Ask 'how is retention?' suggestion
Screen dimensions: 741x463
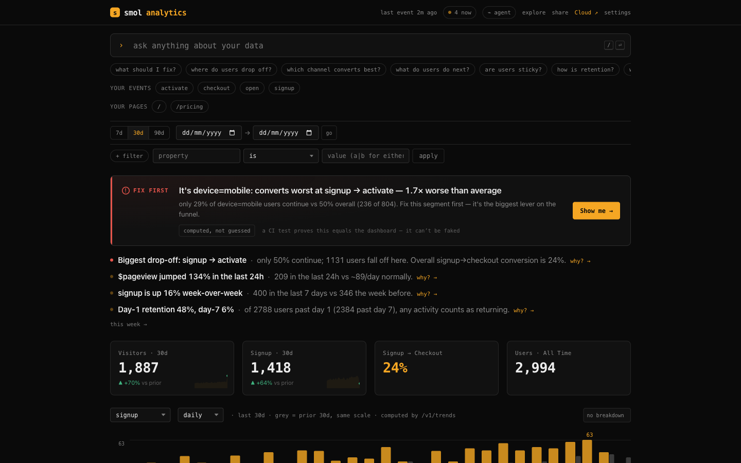click(586, 69)
